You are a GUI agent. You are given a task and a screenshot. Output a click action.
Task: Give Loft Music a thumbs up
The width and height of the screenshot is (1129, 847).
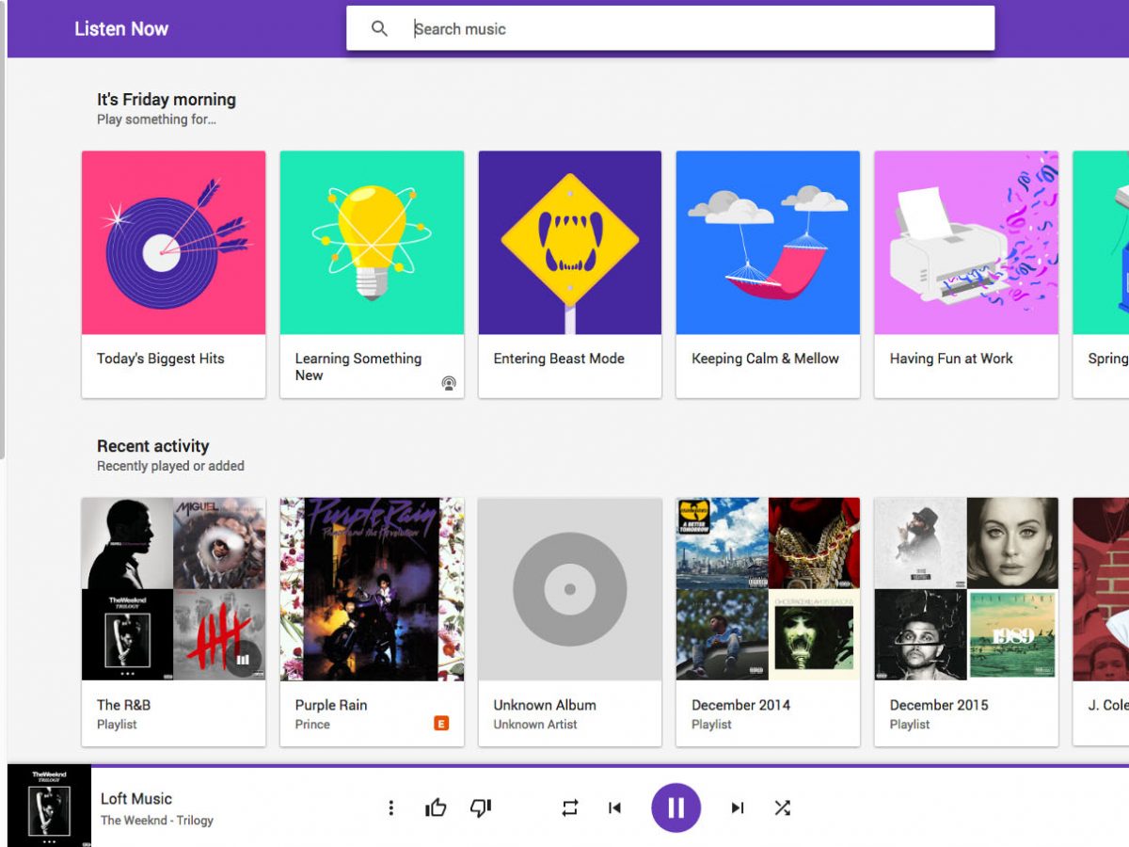coord(436,807)
